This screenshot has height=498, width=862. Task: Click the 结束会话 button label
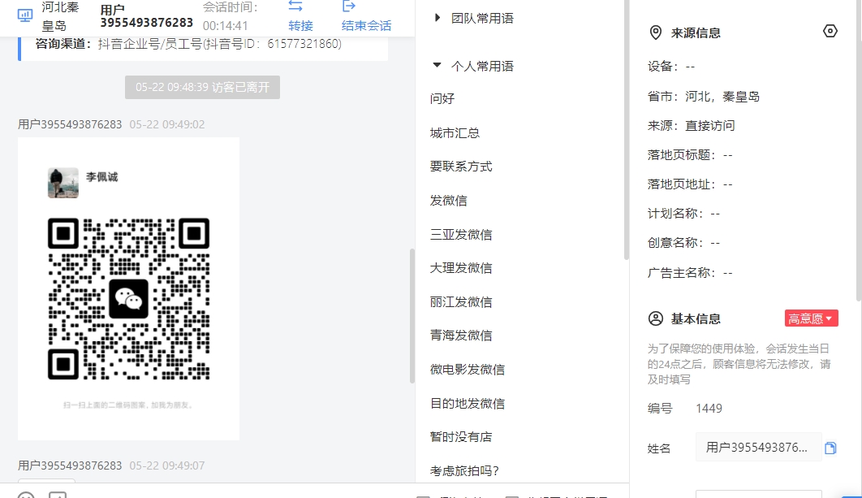[x=366, y=26]
